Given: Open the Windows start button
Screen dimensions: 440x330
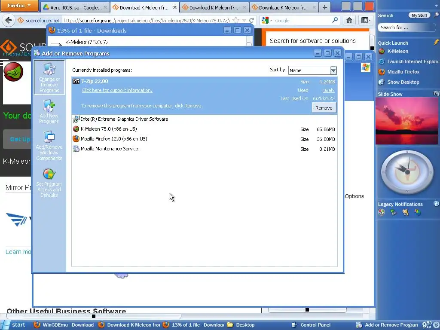Looking at the screenshot, I should [14, 325].
